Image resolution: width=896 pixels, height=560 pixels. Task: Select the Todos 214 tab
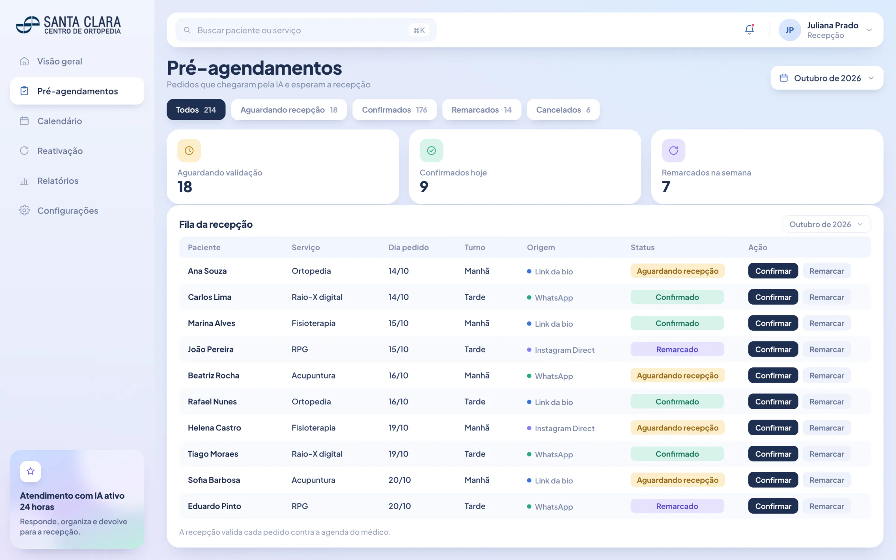click(196, 109)
